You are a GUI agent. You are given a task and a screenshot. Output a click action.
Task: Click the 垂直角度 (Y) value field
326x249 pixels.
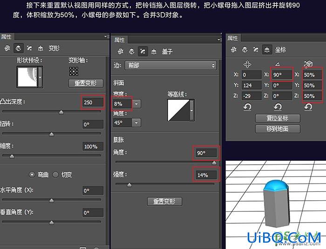pyautogui.click(x=93, y=213)
